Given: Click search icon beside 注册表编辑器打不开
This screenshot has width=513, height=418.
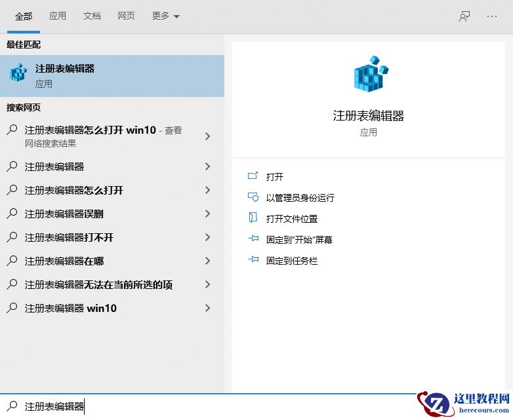Looking at the screenshot, I should pyautogui.click(x=12, y=237).
